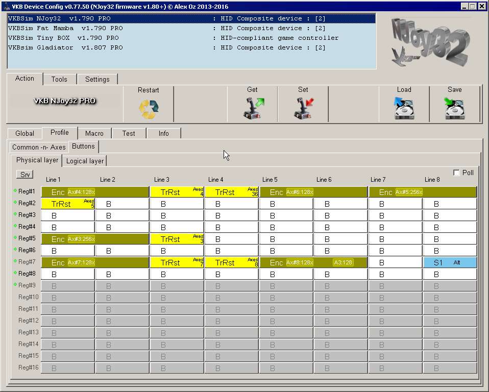Click the green diamond next to Reg#5
The width and height of the screenshot is (489, 392).
pyautogui.click(x=15, y=238)
